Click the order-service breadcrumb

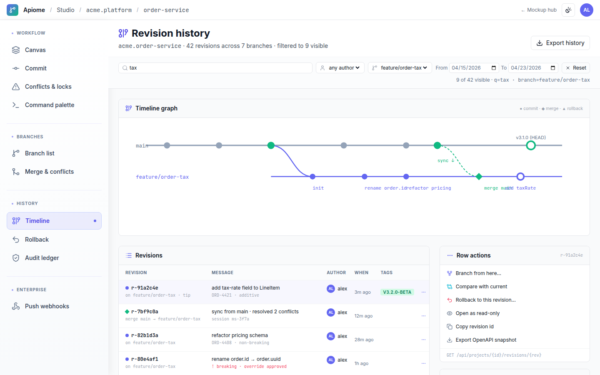(x=166, y=10)
